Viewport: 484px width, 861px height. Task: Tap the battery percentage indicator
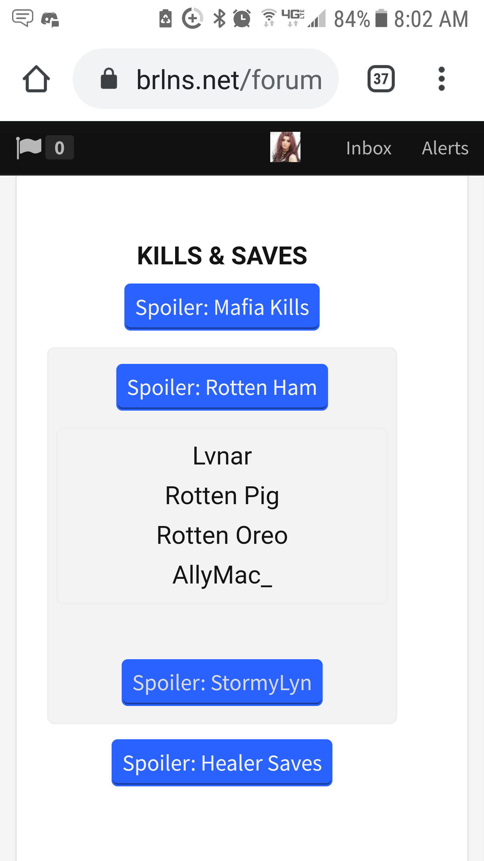[352, 19]
